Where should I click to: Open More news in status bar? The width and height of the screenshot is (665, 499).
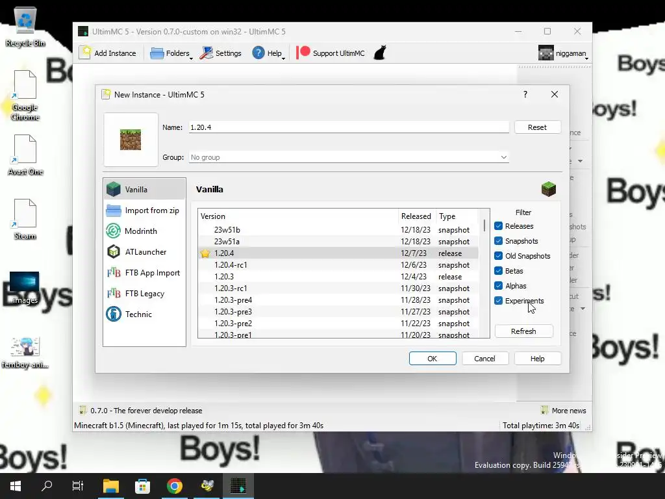pos(564,411)
